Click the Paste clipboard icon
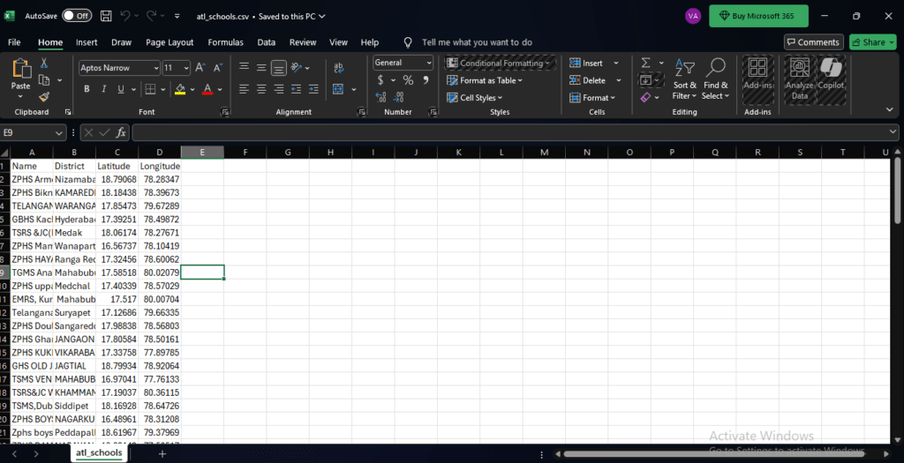 pos(21,69)
